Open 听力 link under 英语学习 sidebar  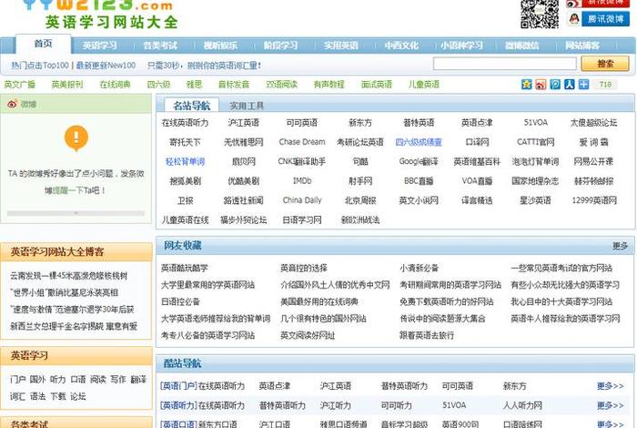coord(57,380)
